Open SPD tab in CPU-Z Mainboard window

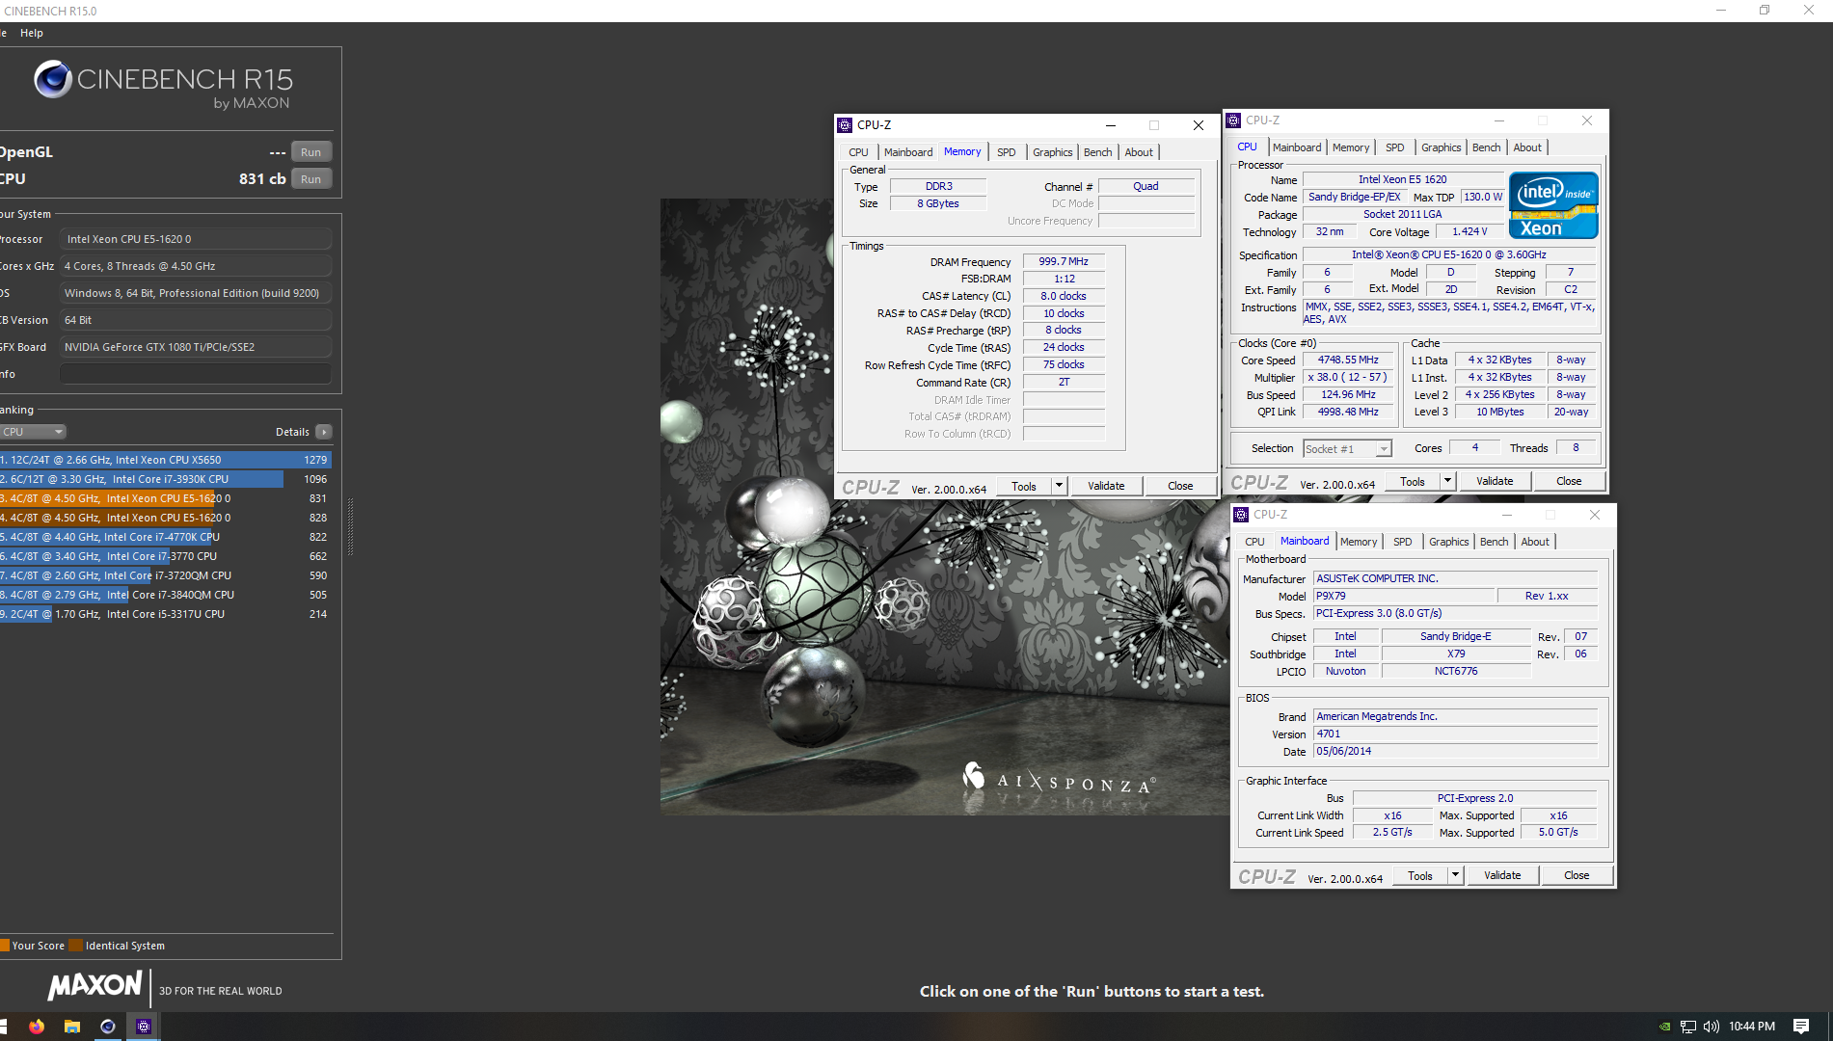click(x=1402, y=542)
